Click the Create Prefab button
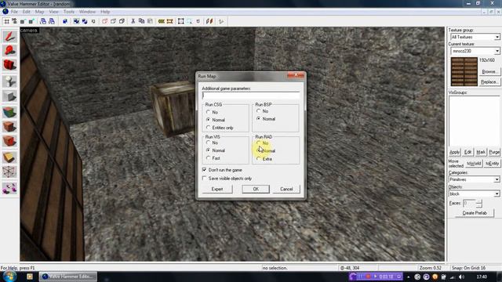 click(475, 213)
